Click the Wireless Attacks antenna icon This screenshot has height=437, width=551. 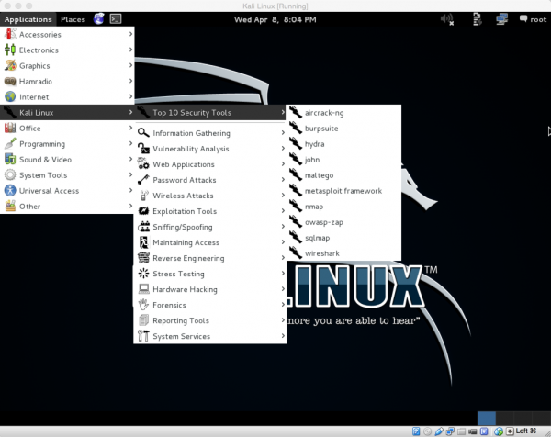[x=143, y=196]
